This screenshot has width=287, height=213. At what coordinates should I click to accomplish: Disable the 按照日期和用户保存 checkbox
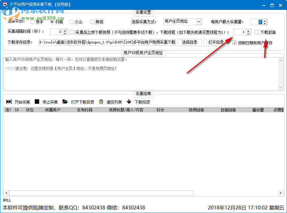pyautogui.click(x=235, y=42)
